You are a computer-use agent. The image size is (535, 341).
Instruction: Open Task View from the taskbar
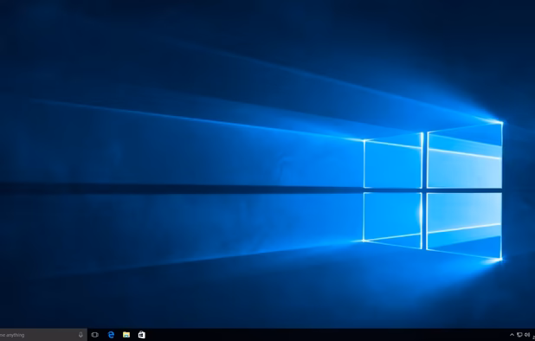95,335
